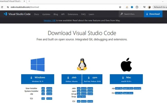
Task: Select Apple silicon for Mac .zip
Action: coord(128,88)
